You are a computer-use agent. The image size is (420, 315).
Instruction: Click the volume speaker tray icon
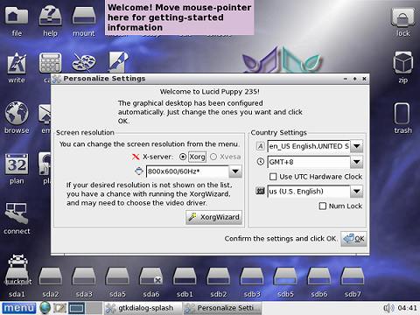(x=388, y=308)
